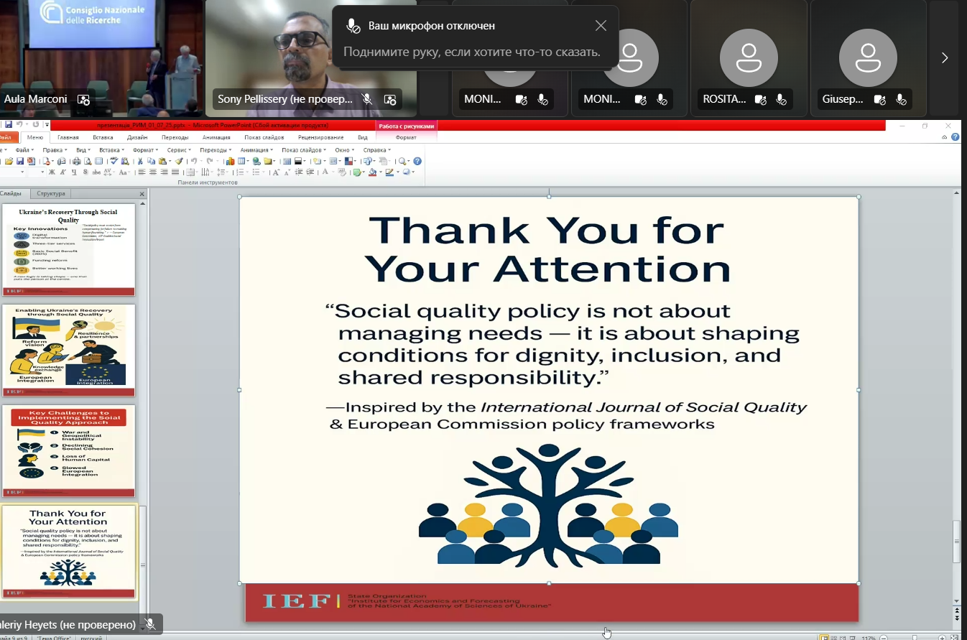Toggle Bold (Ж) formatting
Screen dimensions: 967x640
[x=51, y=172]
